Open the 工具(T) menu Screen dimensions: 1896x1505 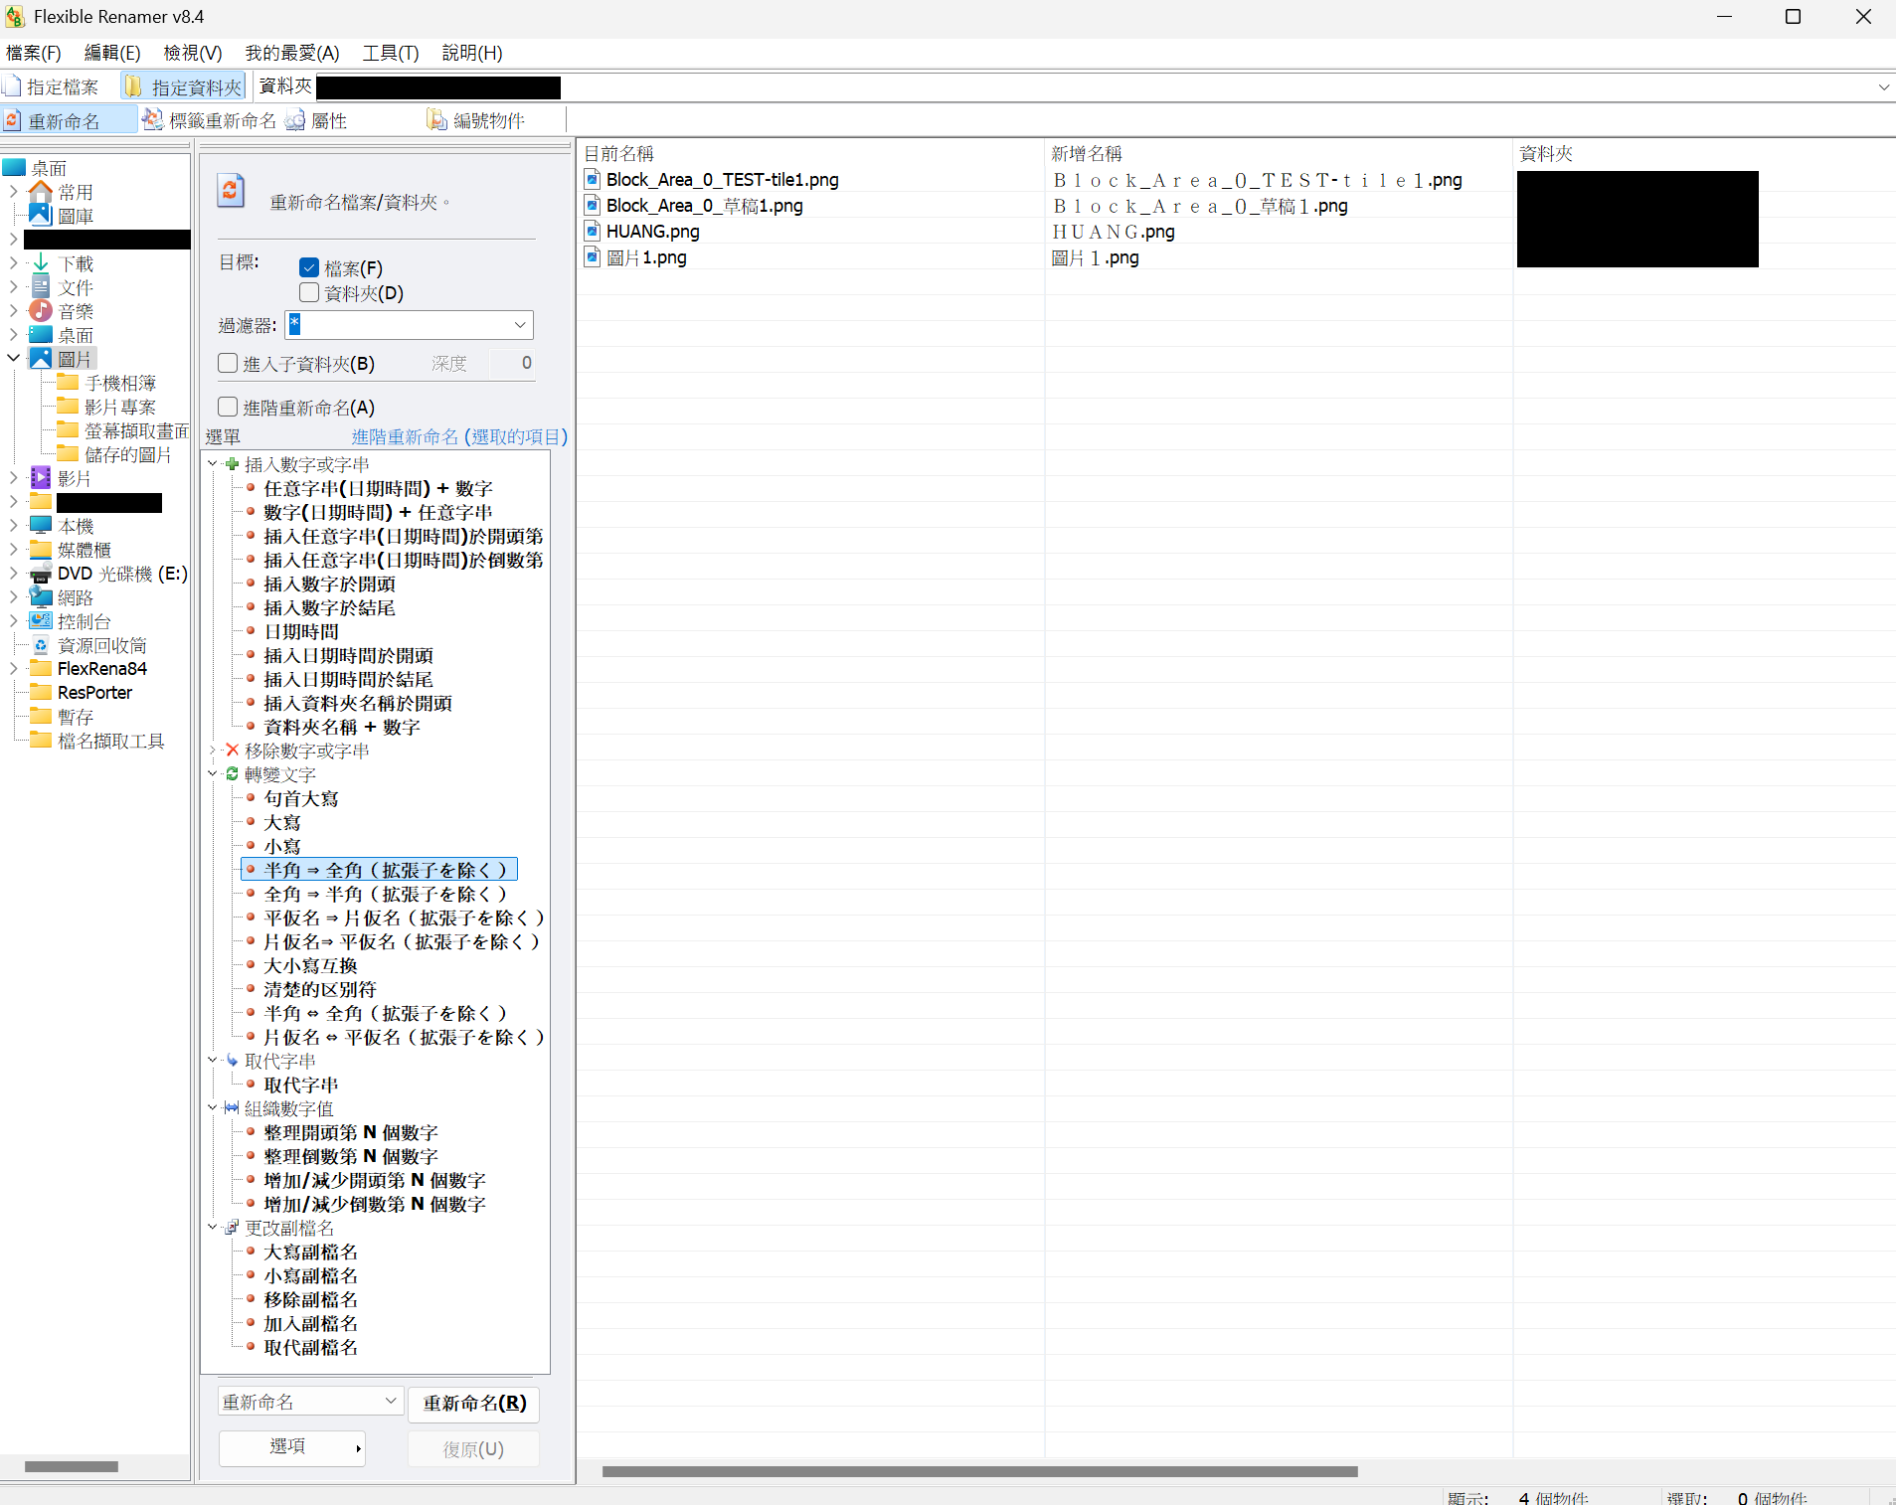tap(391, 53)
